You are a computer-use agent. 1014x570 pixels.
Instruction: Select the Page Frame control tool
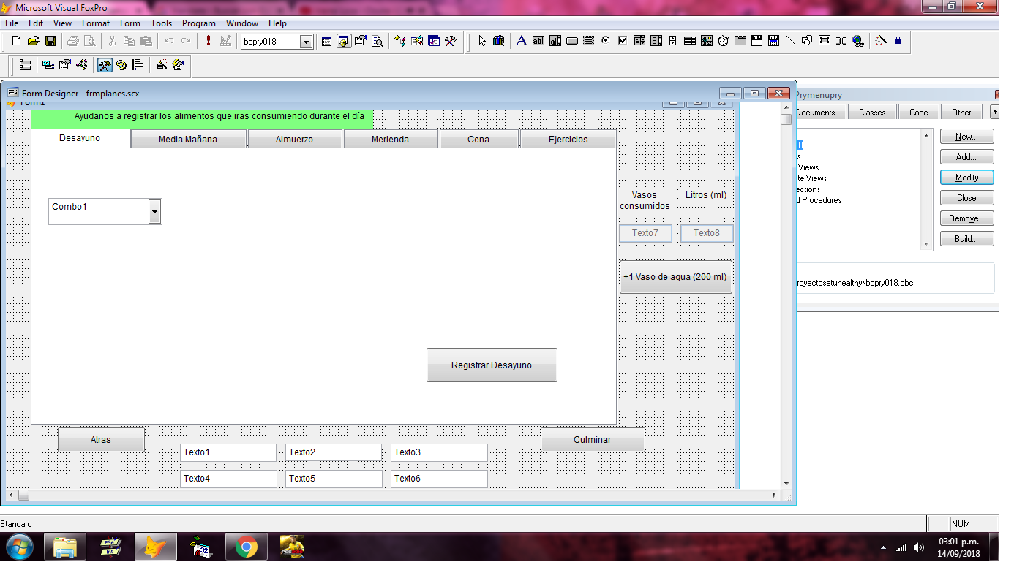coord(740,41)
